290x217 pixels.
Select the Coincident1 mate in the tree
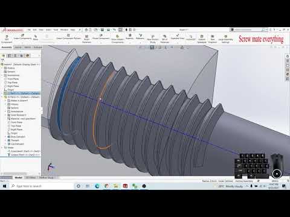click(24, 151)
